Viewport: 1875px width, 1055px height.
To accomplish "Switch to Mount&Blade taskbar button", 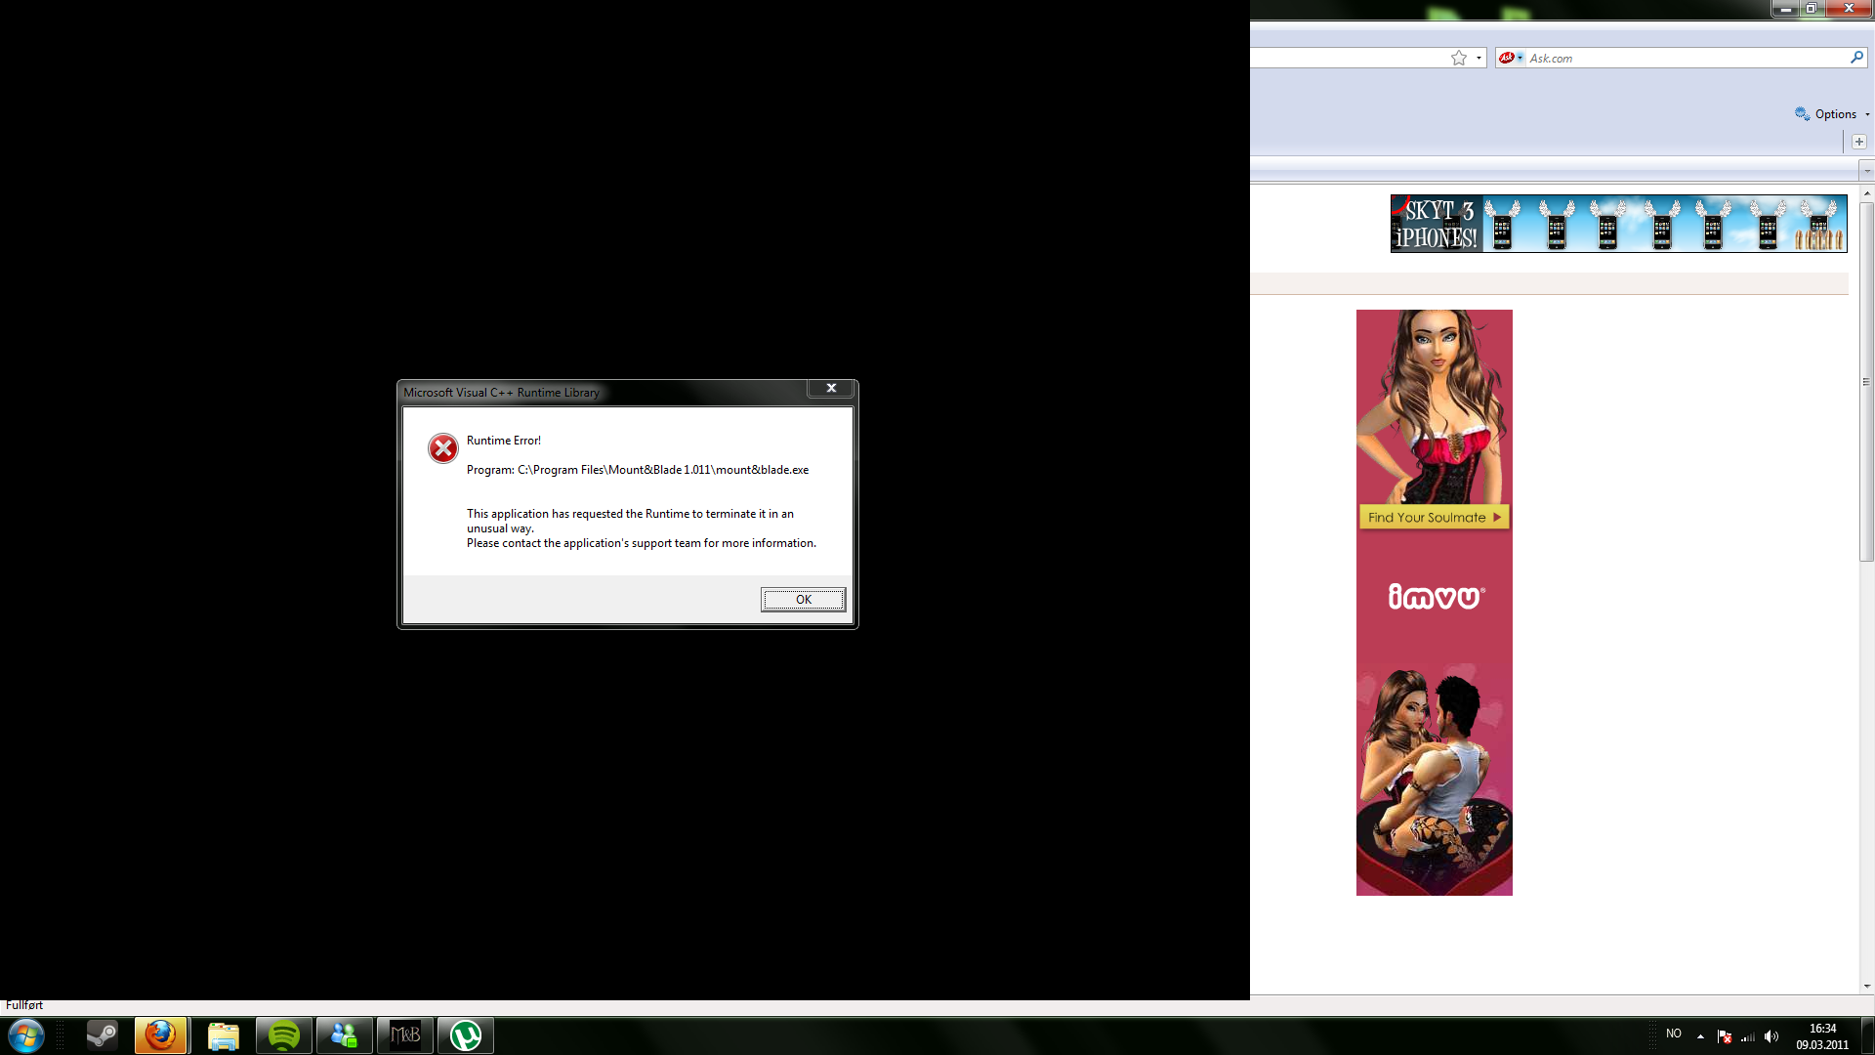I will coord(405,1035).
